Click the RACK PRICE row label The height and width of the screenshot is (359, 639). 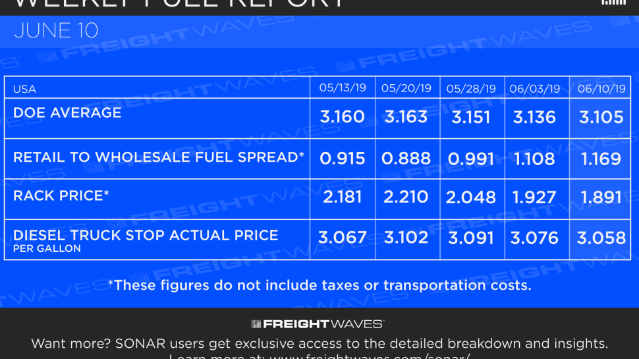coord(61,195)
